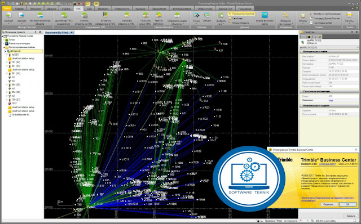361x224 pixels.
Task: Expand the 954 (S5) station node
Action: (7, 84)
